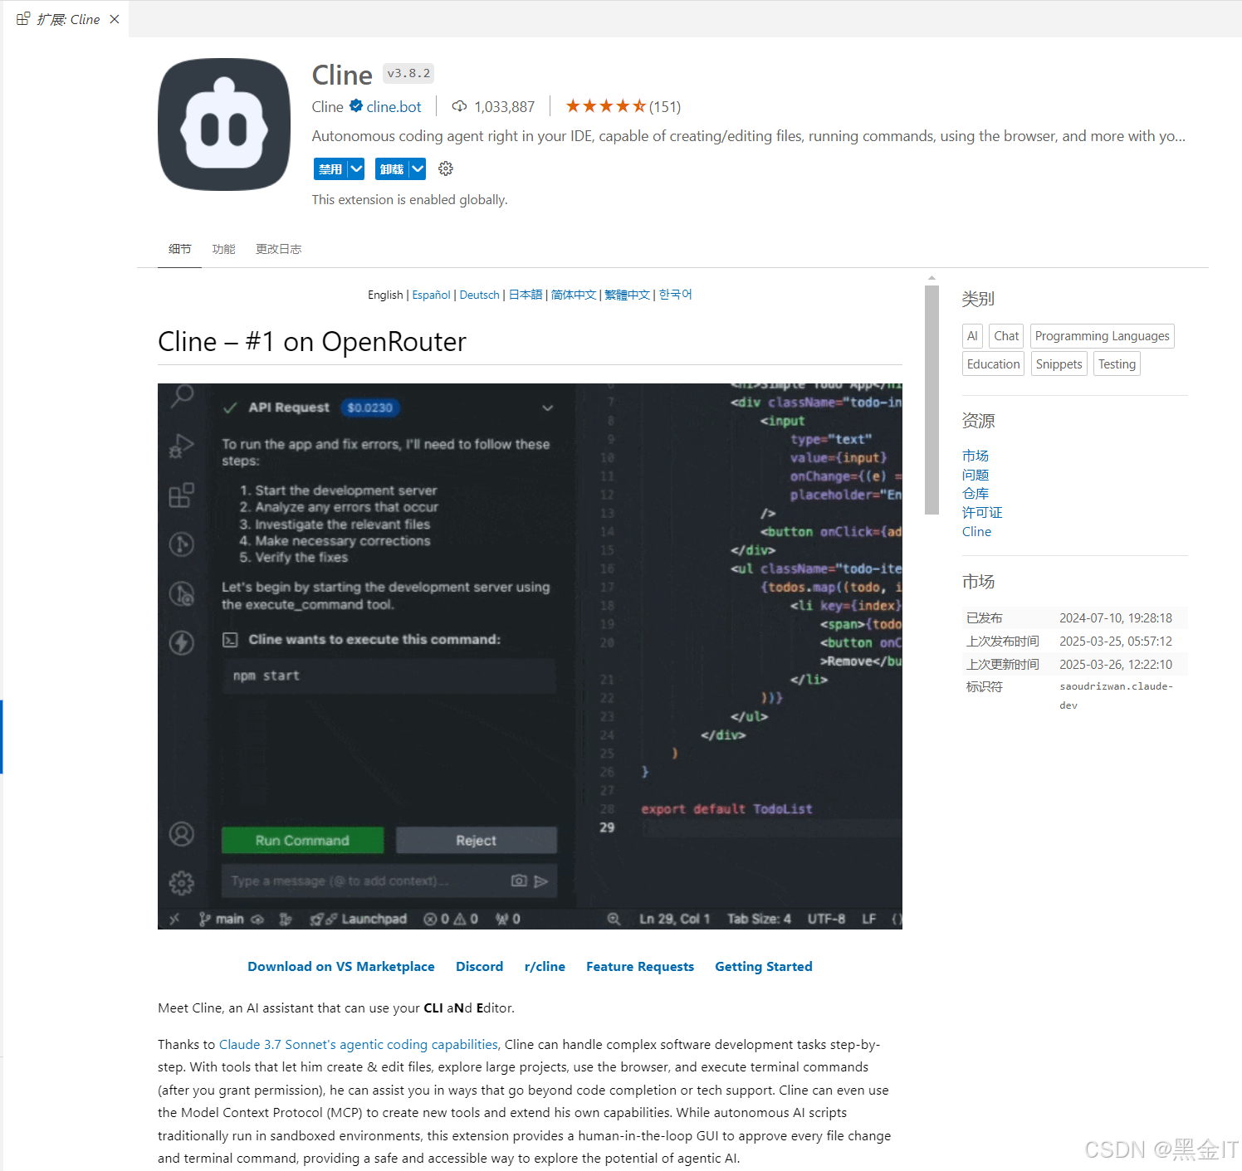This screenshot has width=1242, height=1171.
Task: Click the published date 2024-07-10, 19:28:18
Action: [x=1116, y=618]
